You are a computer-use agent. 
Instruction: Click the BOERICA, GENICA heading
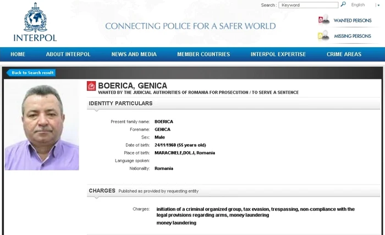click(133, 85)
